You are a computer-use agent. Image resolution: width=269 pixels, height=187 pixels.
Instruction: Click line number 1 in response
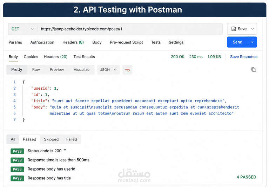click(x=15, y=82)
